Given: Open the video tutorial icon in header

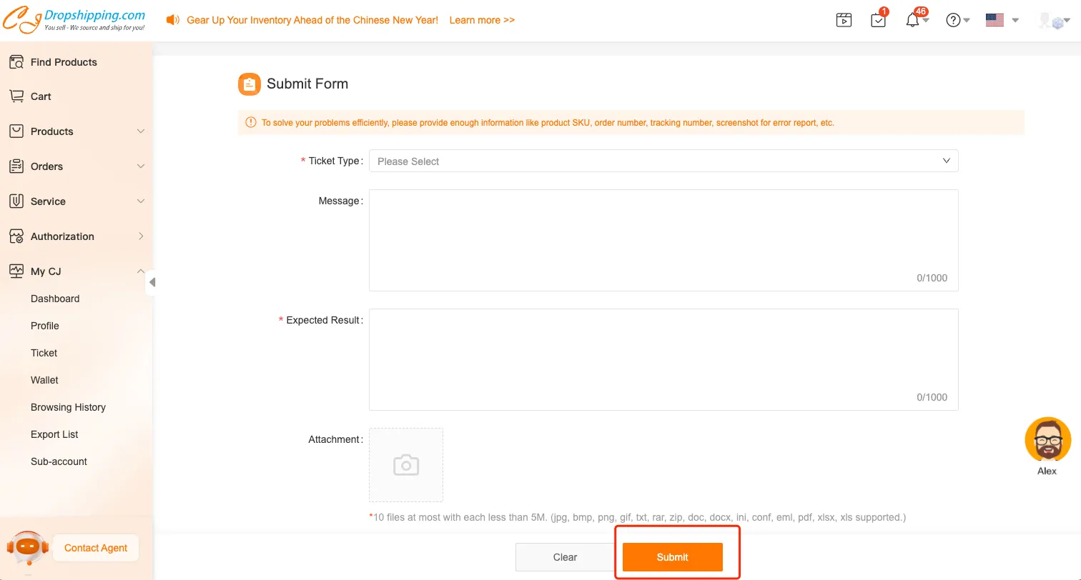Looking at the screenshot, I should (844, 20).
